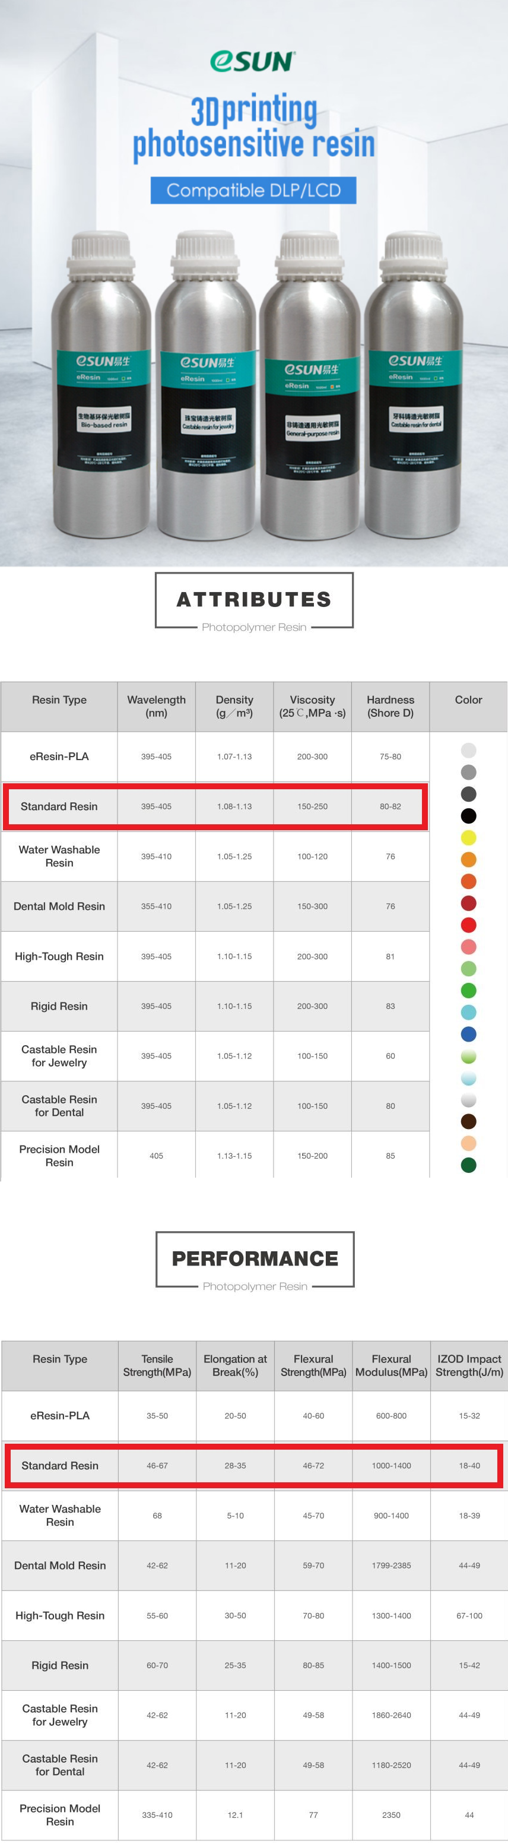This screenshot has width=508, height=1844.
Task: Select the peach skin-tone color swatch
Action: tap(469, 1143)
